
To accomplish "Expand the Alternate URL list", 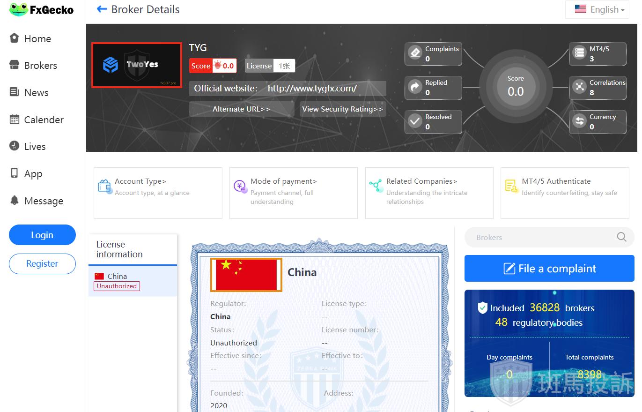I will 241,109.
